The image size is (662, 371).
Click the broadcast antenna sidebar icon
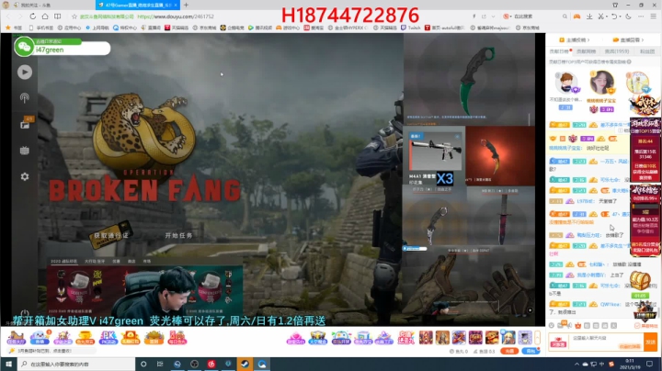[25, 98]
